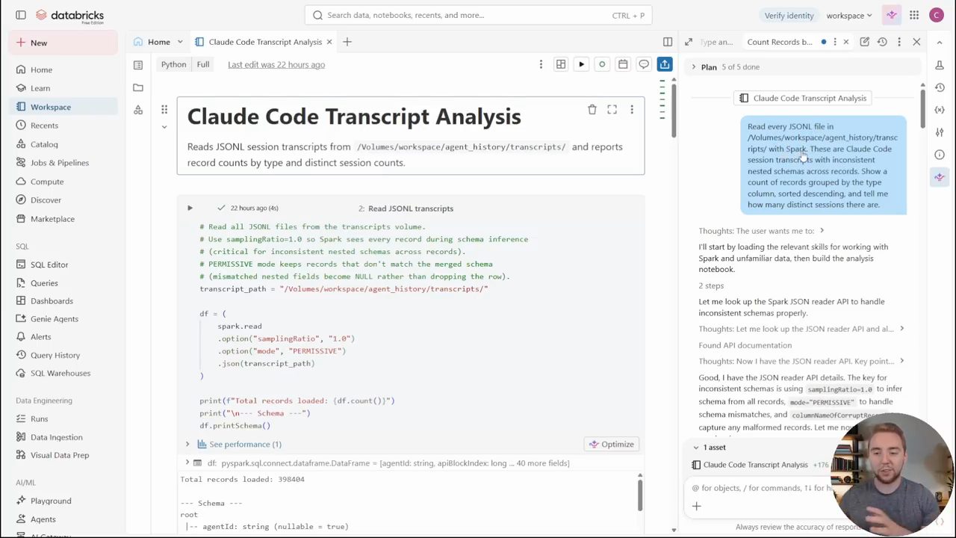Image resolution: width=956 pixels, height=538 pixels.
Task: Open the workspace folder browser icon
Action: coord(138,87)
